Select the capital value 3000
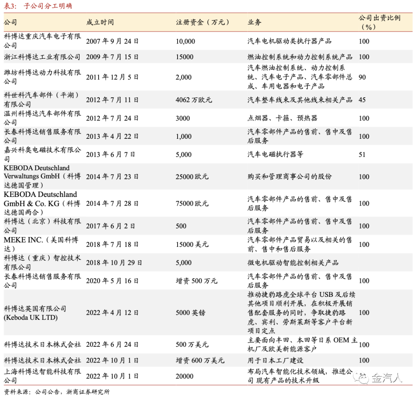The height and width of the screenshot is (396, 416). tap(183, 118)
